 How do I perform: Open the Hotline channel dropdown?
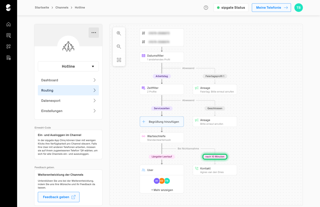[x=68, y=67]
